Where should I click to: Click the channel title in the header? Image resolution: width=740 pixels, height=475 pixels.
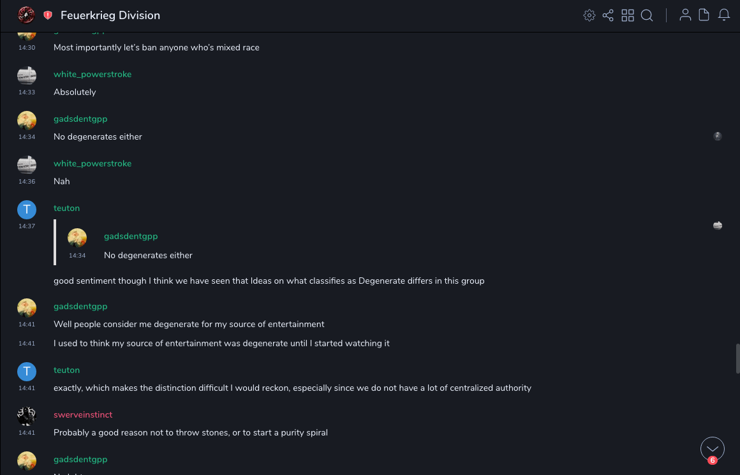click(110, 15)
